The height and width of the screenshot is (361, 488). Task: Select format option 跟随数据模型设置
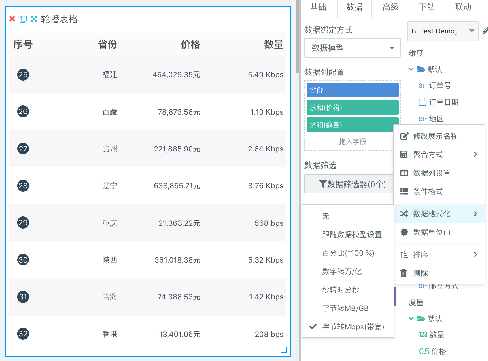click(348, 235)
